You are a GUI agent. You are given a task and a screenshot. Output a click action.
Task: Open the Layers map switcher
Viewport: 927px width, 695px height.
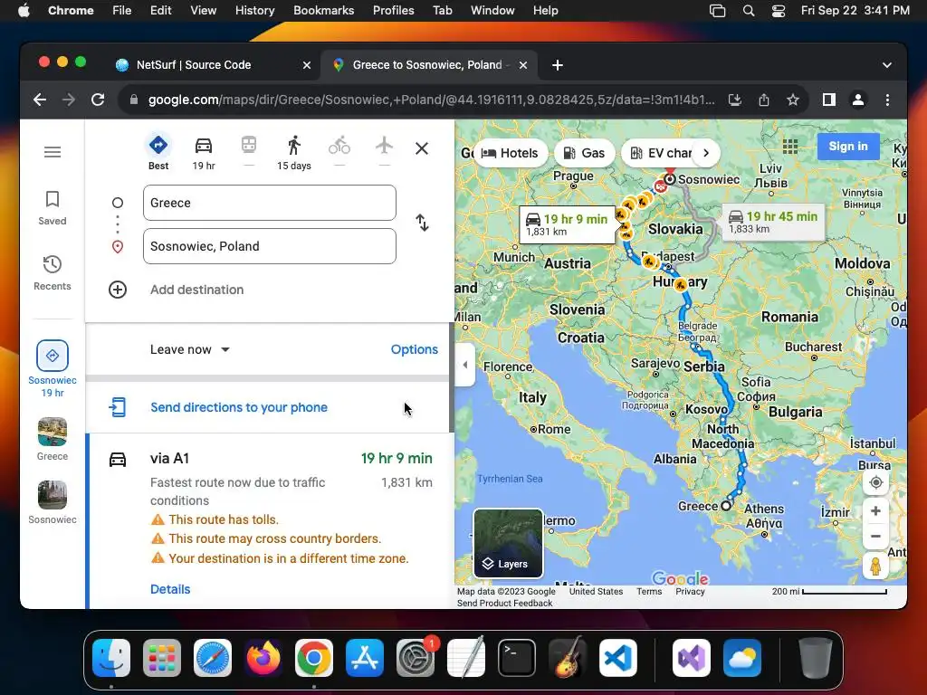pyautogui.click(x=508, y=543)
